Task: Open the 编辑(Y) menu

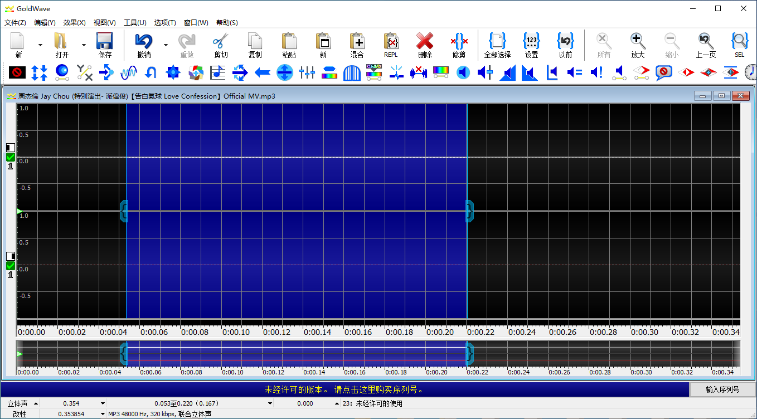Action: pyautogui.click(x=45, y=23)
